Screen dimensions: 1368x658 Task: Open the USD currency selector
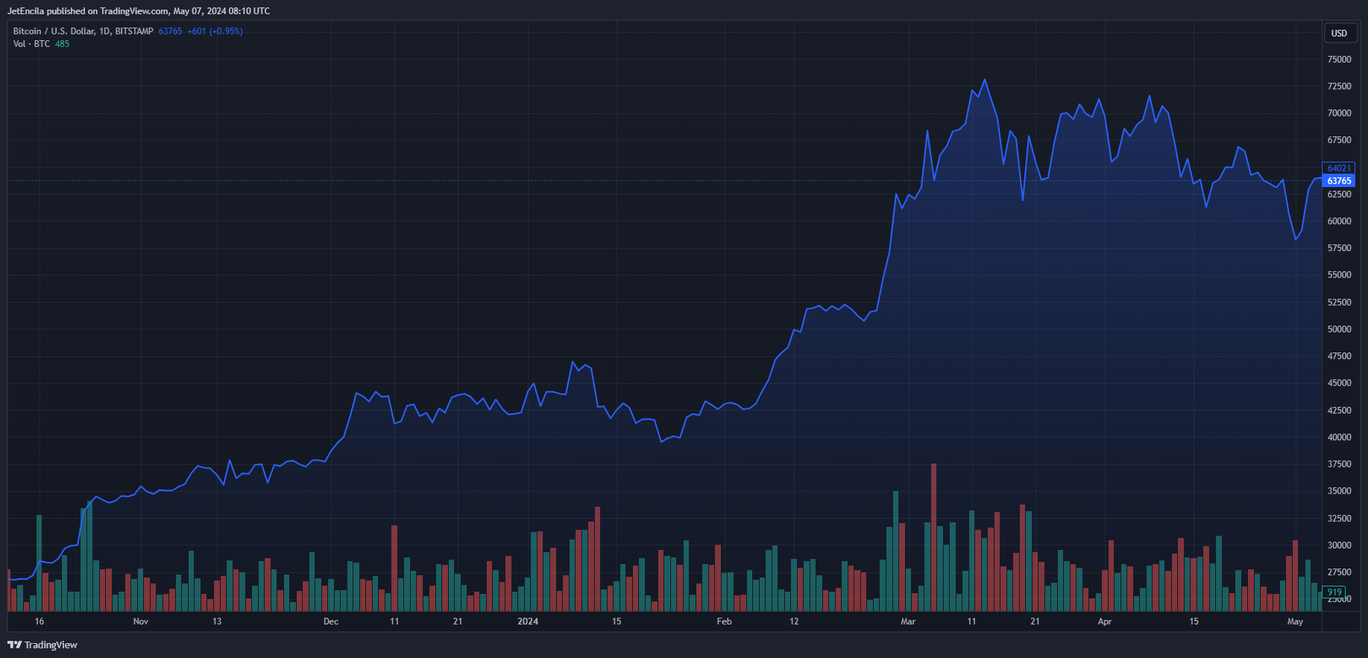(x=1339, y=33)
